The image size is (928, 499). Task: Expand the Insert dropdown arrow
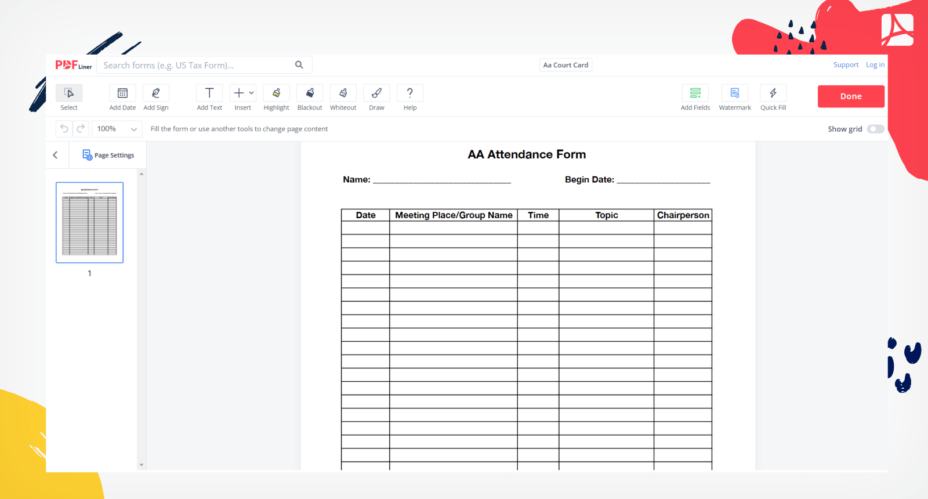point(251,93)
